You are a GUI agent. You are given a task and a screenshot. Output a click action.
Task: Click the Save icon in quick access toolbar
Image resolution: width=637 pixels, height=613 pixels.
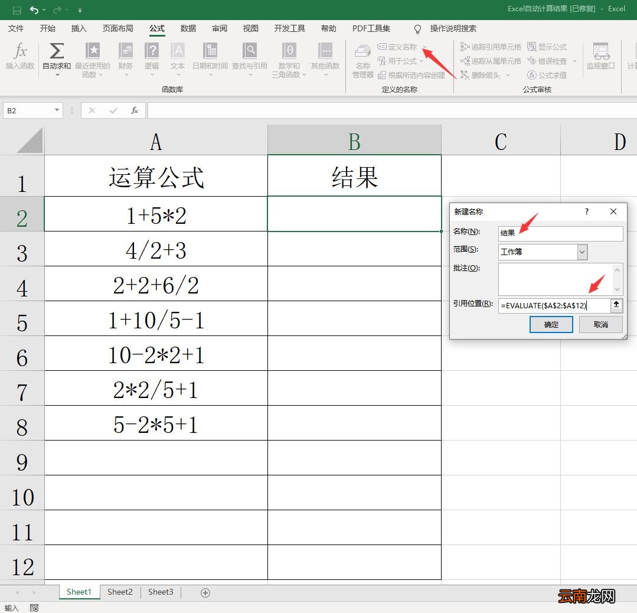pyautogui.click(x=17, y=10)
